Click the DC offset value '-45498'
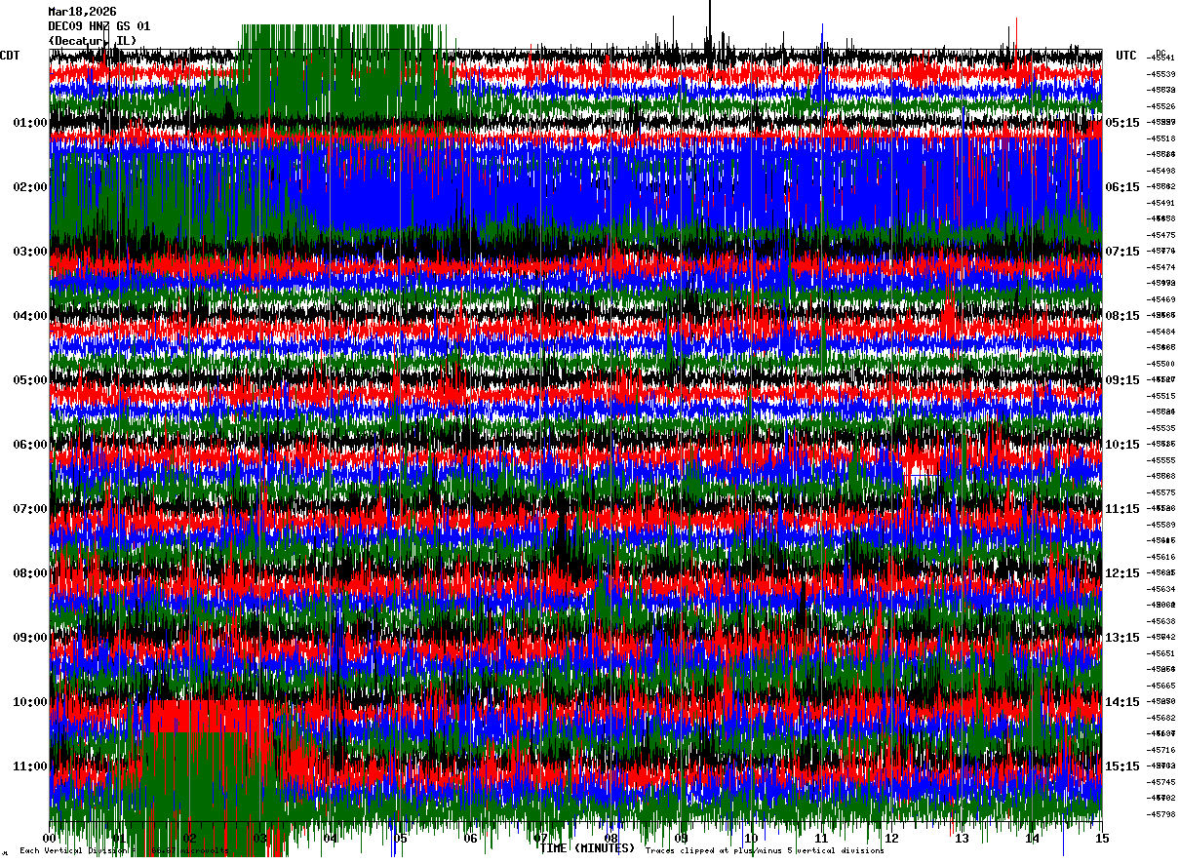Viewport: 1180px width, 864px height. click(x=1161, y=171)
